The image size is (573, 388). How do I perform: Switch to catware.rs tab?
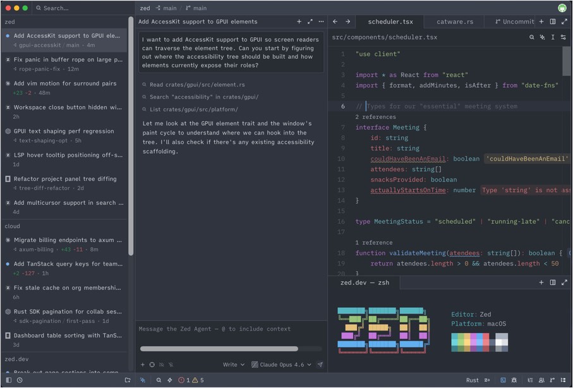pyautogui.click(x=455, y=21)
